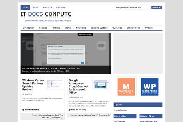The image size is (183, 122).
Task: Click the comment bubble icon beside Comments (1)
Action: coord(51,117)
